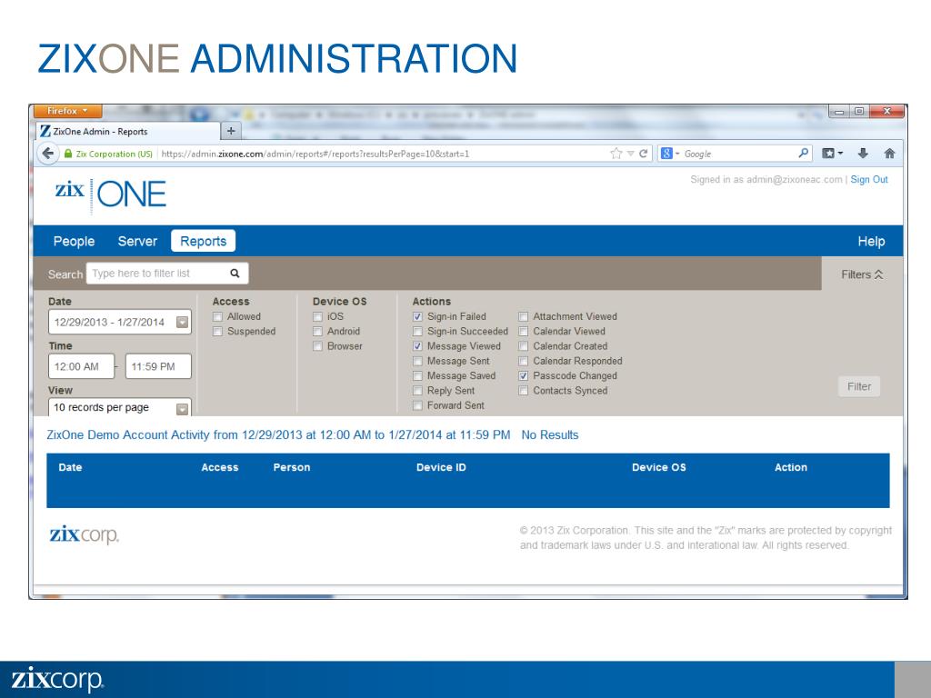
Task: Check the Message Saved checkbox
Action: (x=418, y=376)
